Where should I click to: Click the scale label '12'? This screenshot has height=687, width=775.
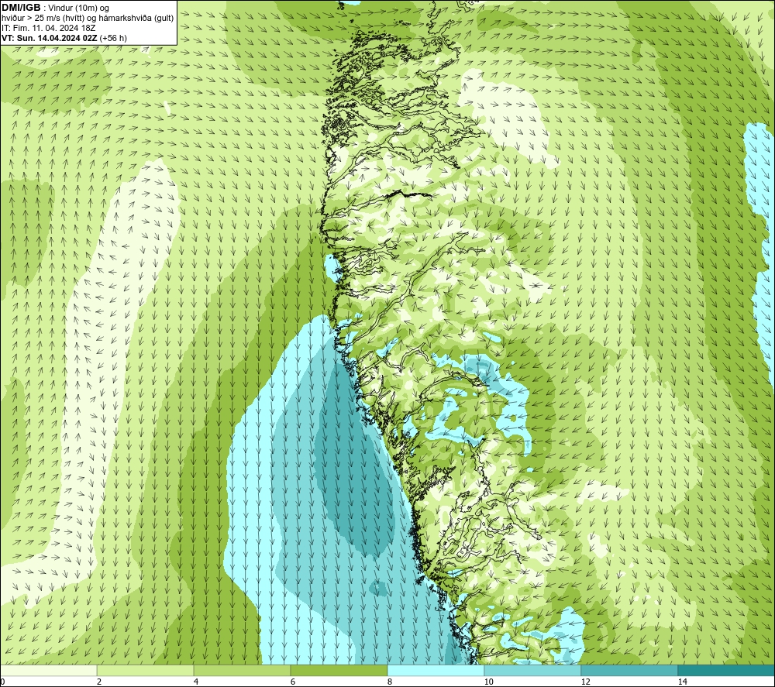click(585, 682)
